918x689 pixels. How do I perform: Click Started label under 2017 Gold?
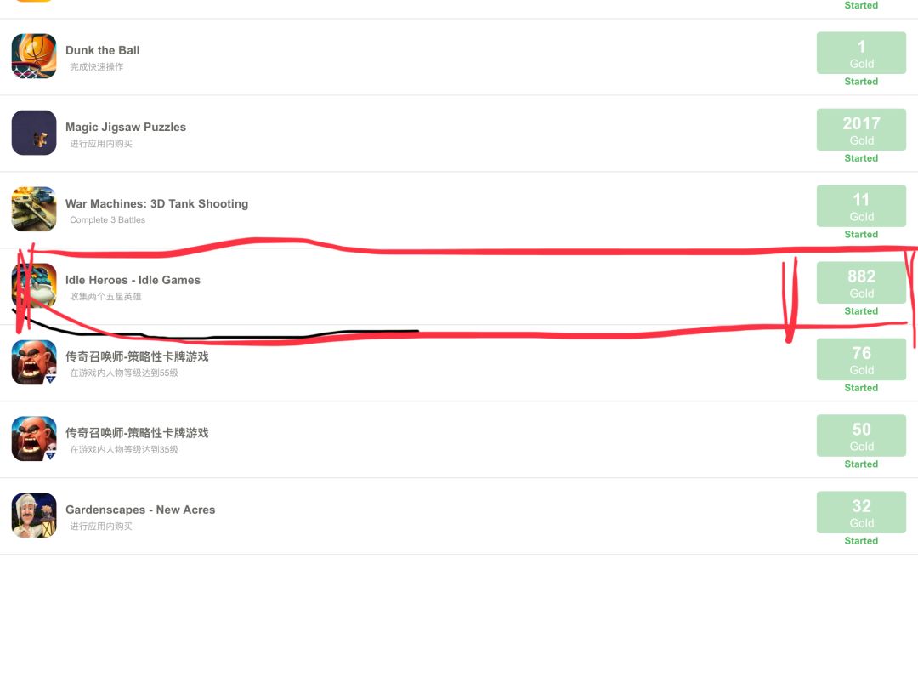pyautogui.click(x=861, y=158)
